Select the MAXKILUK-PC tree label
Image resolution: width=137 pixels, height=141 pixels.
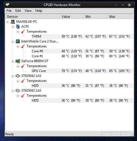[27, 22]
